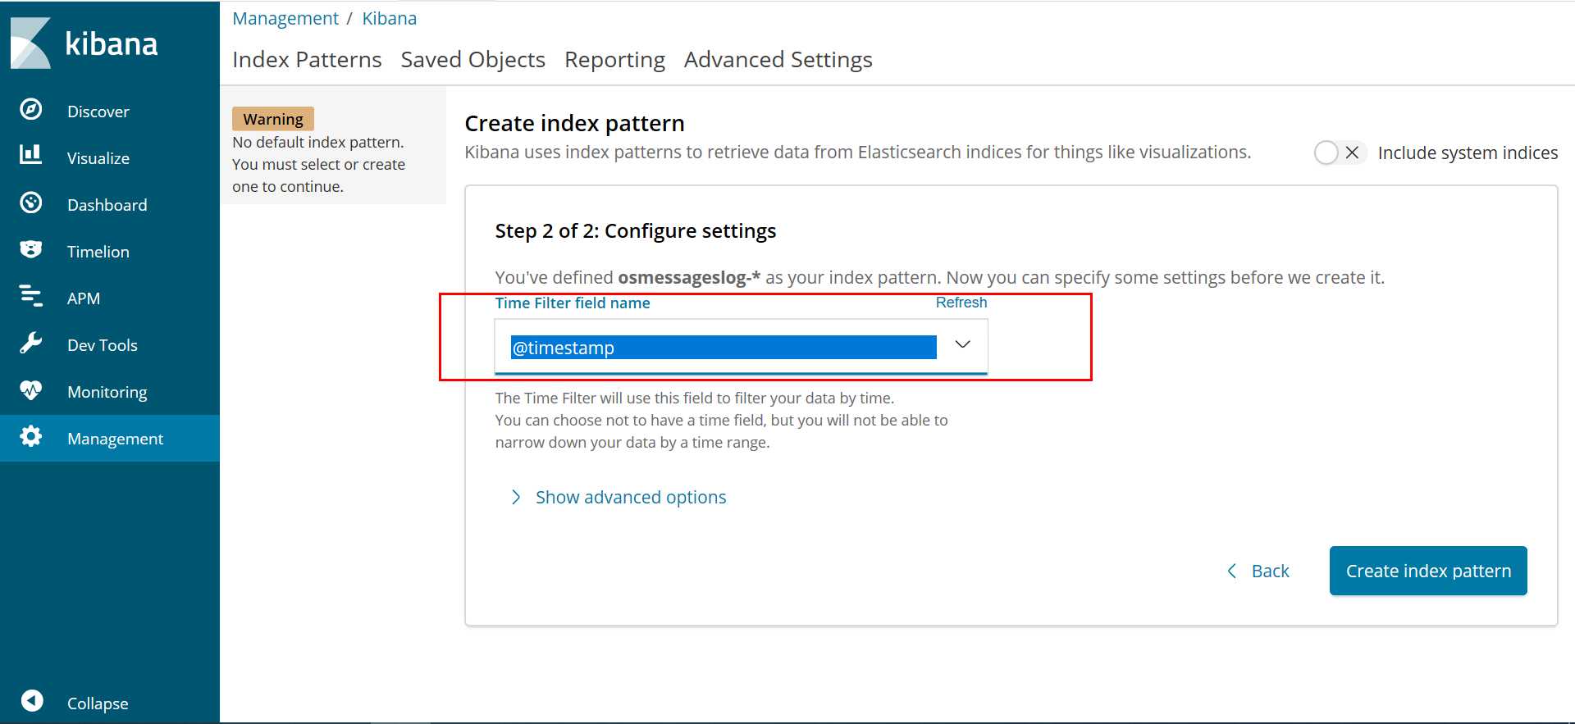Open Kibana breadcrumb link
The image size is (1575, 724).
click(x=390, y=18)
